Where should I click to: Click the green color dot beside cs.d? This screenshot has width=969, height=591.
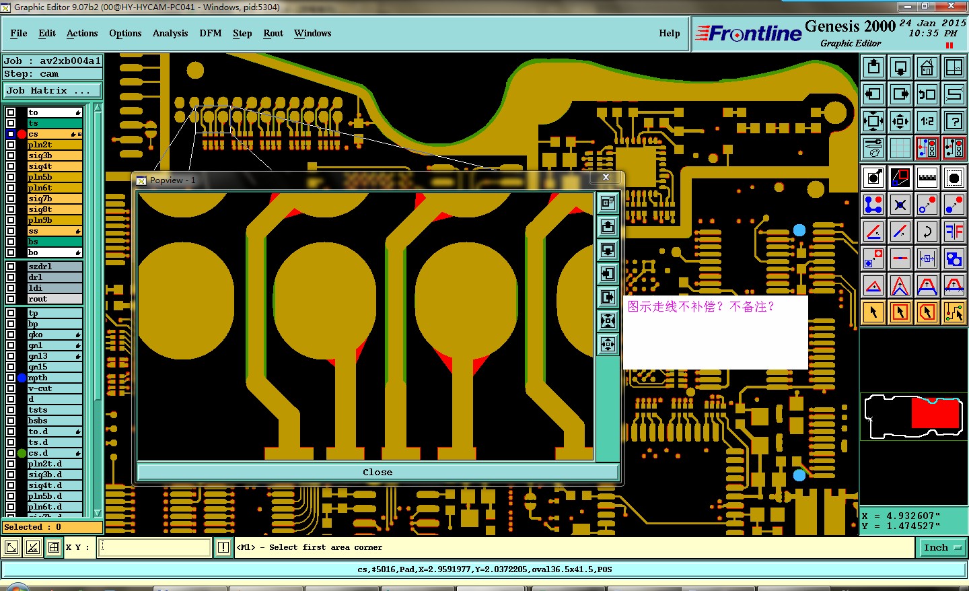click(x=22, y=453)
